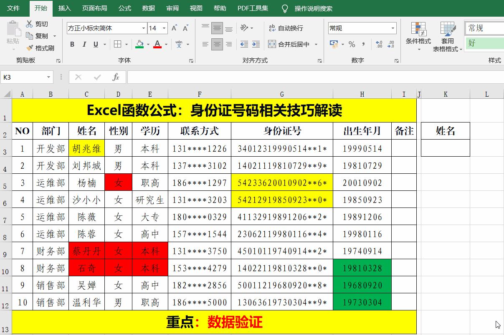Image resolution: width=504 pixels, height=335 pixels.
Task: Open Conditional Formatting (条件格式)
Action: 418,35
